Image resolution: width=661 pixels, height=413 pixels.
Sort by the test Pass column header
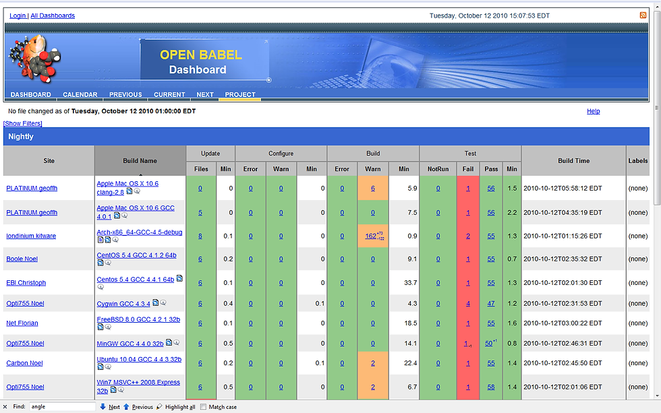coord(491,169)
